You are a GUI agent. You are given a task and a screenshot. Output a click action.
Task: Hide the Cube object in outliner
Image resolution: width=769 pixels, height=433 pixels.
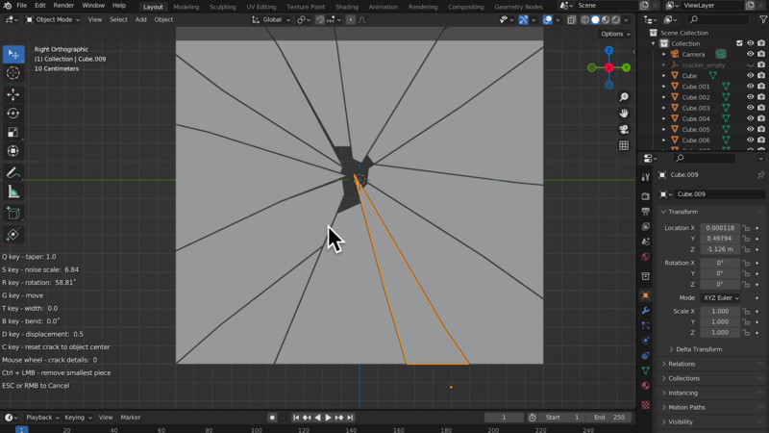pyautogui.click(x=751, y=76)
